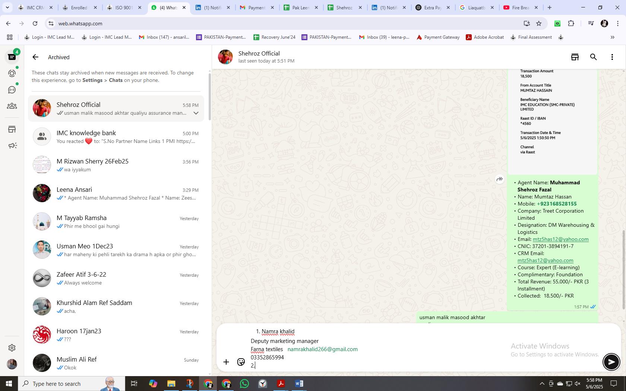
Task: Switch to Payment Gmail browser tab
Action: click(x=257, y=7)
